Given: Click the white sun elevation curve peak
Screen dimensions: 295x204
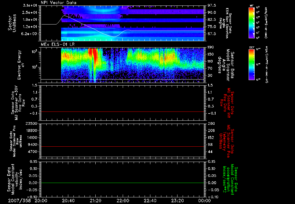Looking at the screenshot, I should point(64,16).
